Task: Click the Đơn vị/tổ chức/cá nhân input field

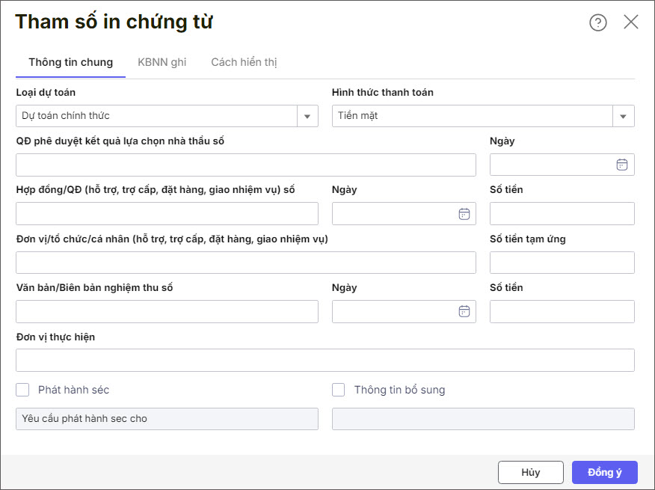Action: click(x=245, y=263)
